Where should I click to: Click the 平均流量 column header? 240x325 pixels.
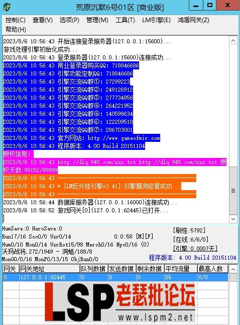point(181,269)
